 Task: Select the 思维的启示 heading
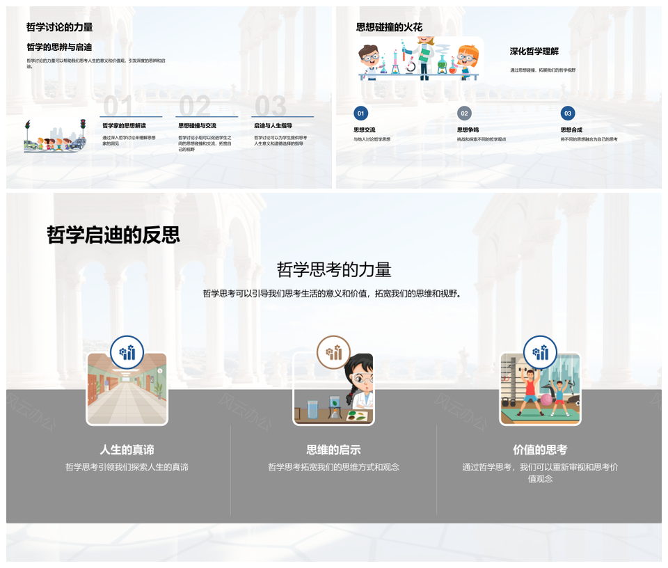click(333, 450)
